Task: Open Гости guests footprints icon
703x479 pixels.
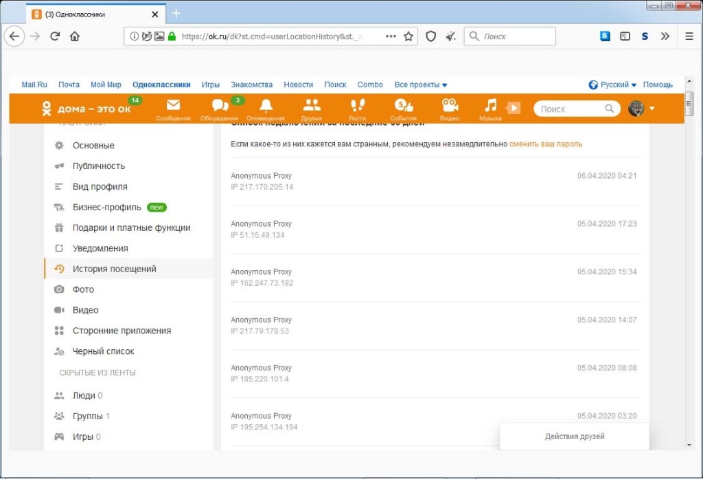Action: click(357, 107)
